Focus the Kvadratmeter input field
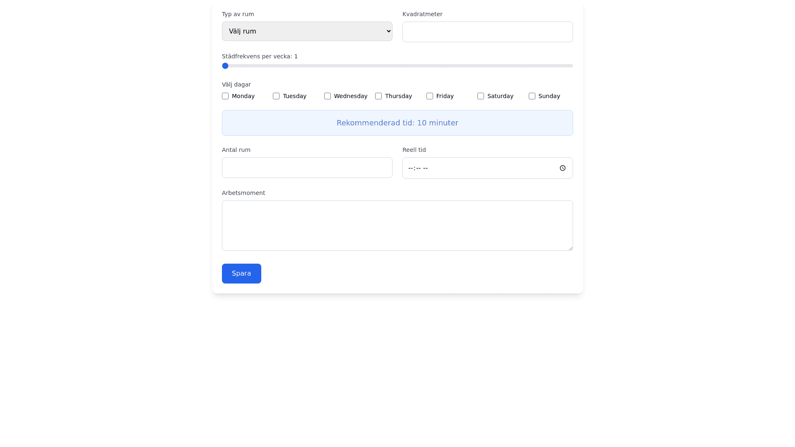Screen dimensions: 795x447 [x=487, y=32]
